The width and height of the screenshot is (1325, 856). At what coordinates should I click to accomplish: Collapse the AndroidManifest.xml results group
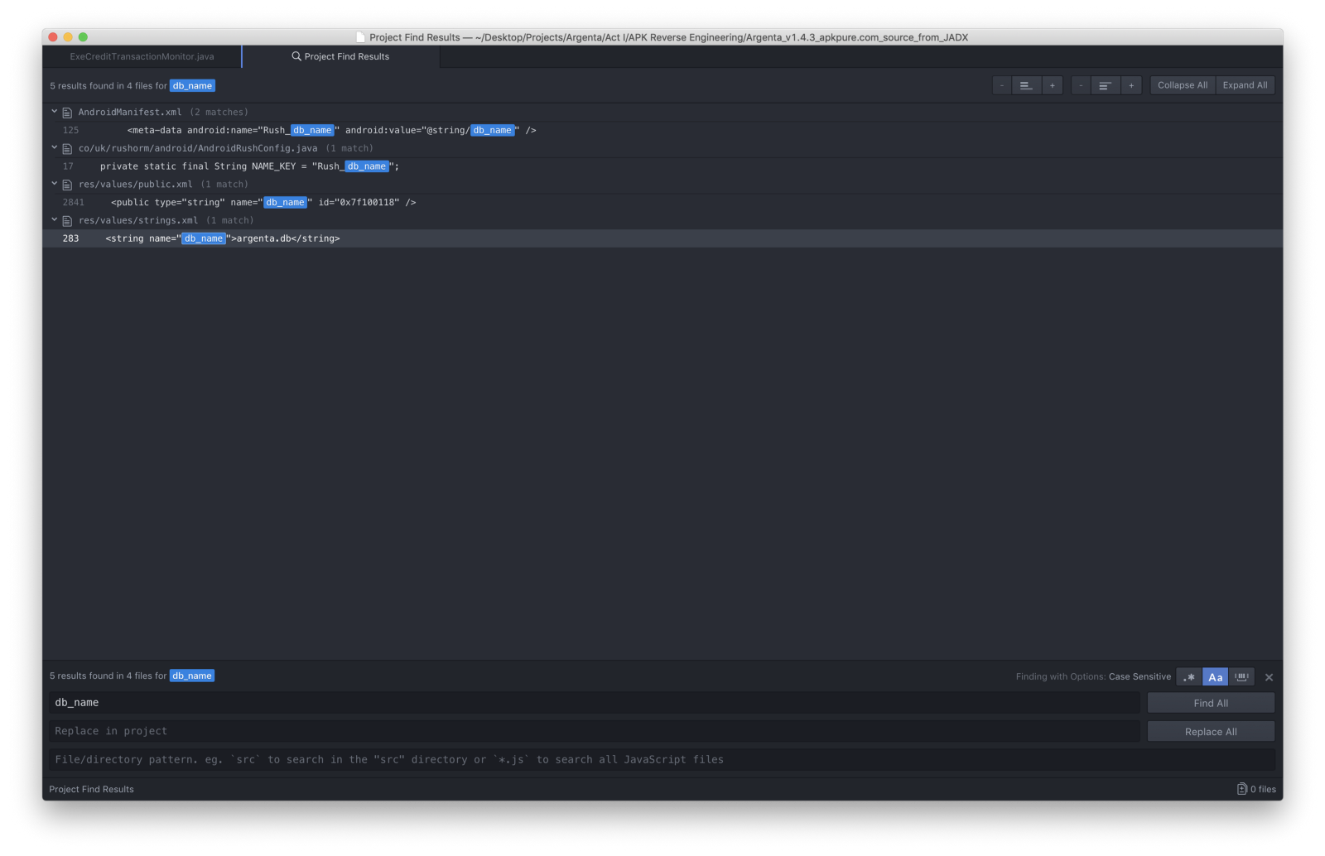click(54, 112)
